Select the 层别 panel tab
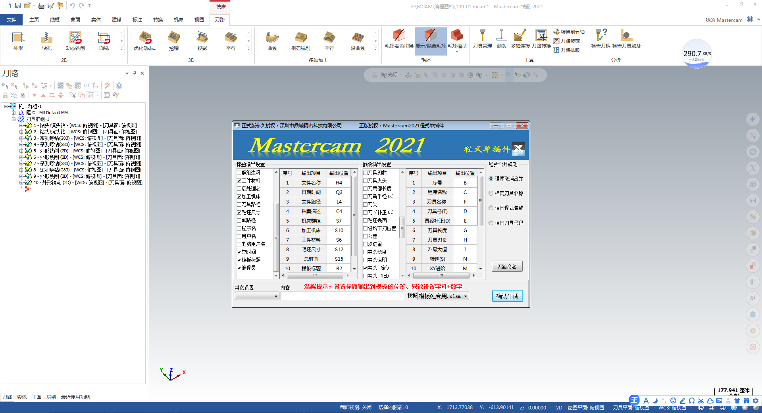The height and width of the screenshot is (413, 762). 51,397
